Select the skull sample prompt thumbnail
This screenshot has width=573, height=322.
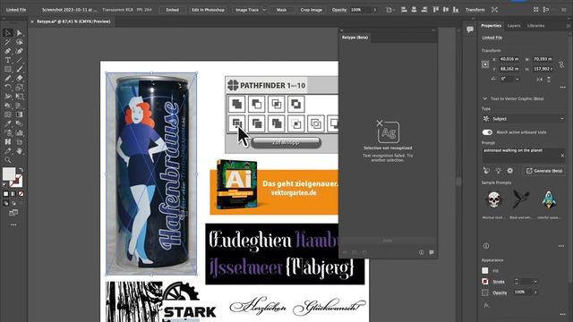[x=493, y=199]
